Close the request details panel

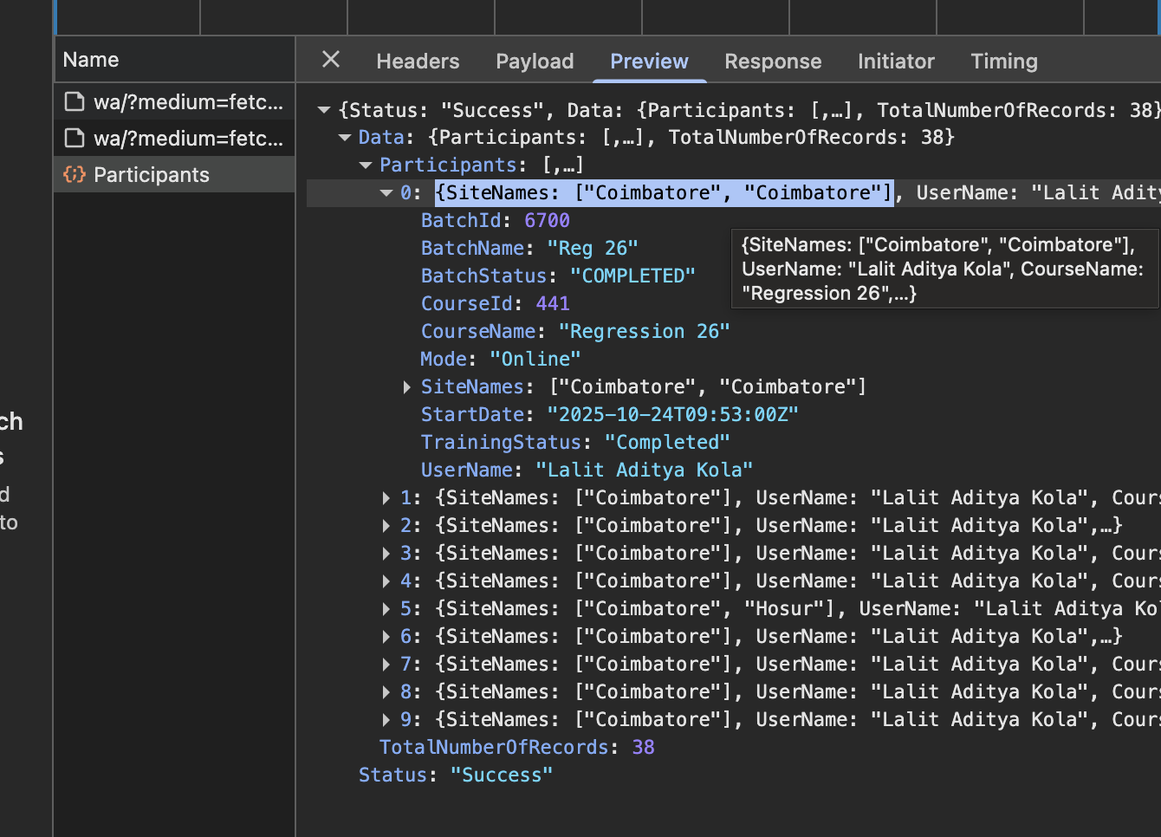[x=330, y=60]
